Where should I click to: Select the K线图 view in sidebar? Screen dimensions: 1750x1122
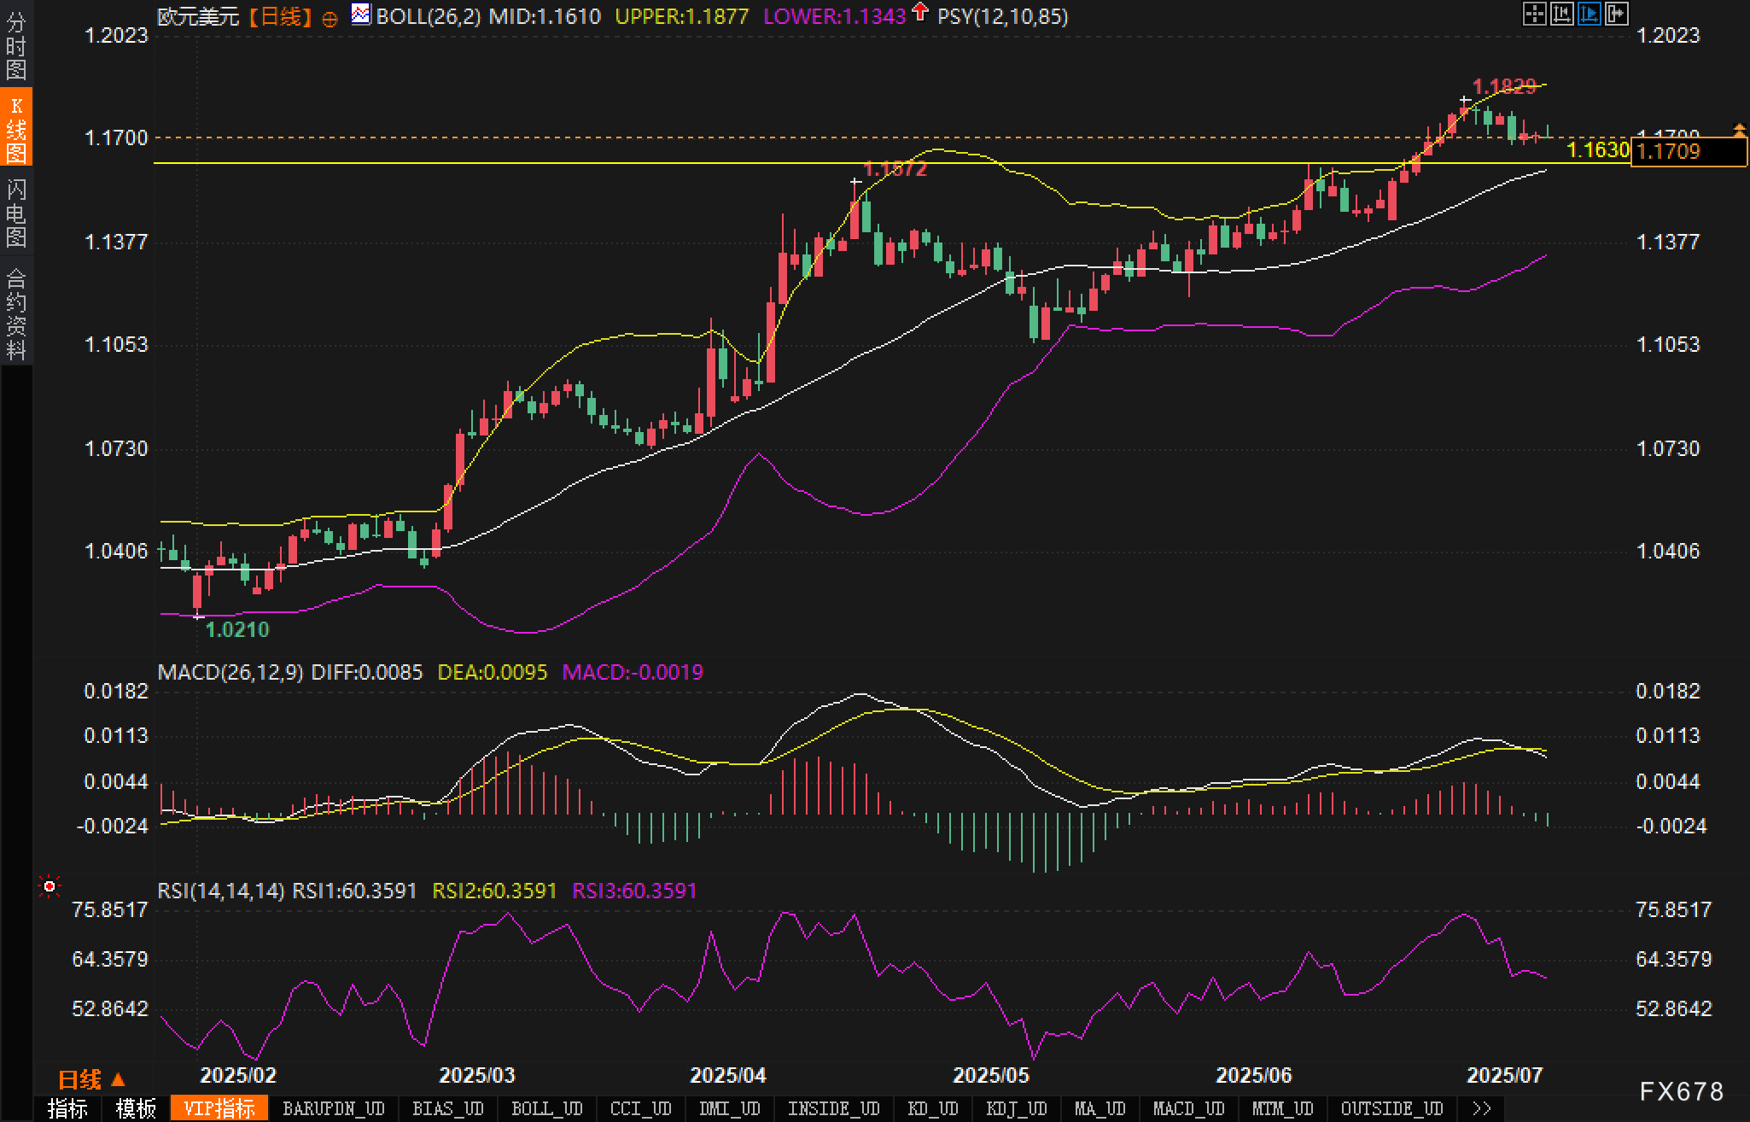click(16, 129)
